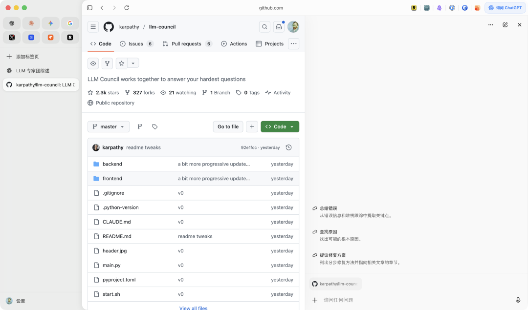Click the GitHub logo home icon

(x=109, y=27)
